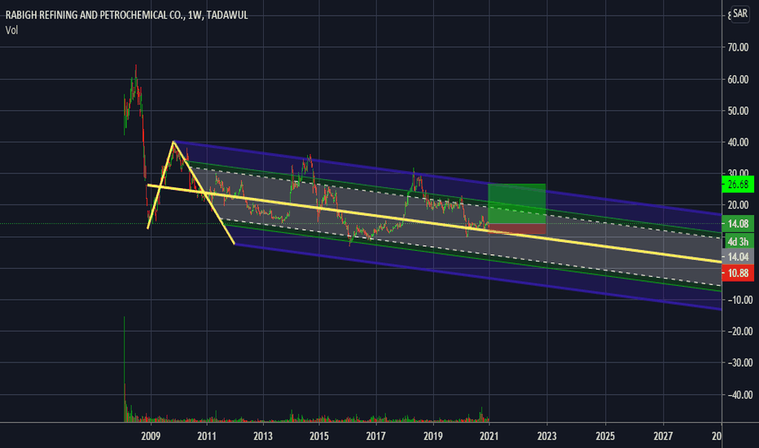Click the -30.00 price axis value
This screenshot has width=759, height=448.
coord(740,362)
